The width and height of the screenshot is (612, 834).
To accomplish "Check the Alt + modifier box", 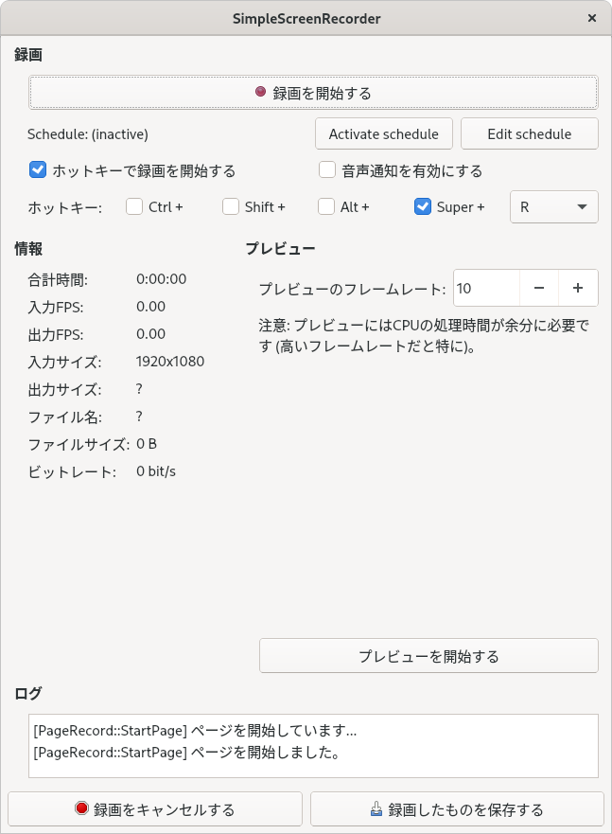I will pyautogui.click(x=326, y=206).
